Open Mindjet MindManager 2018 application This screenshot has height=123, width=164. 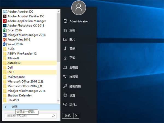point(26,35)
